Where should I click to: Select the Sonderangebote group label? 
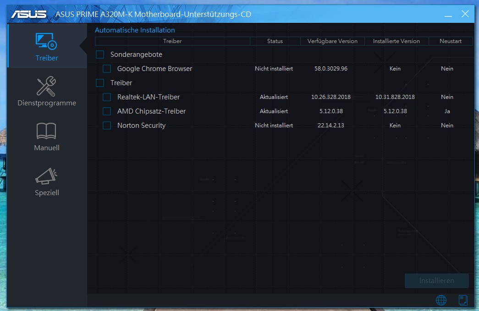pos(136,55)
